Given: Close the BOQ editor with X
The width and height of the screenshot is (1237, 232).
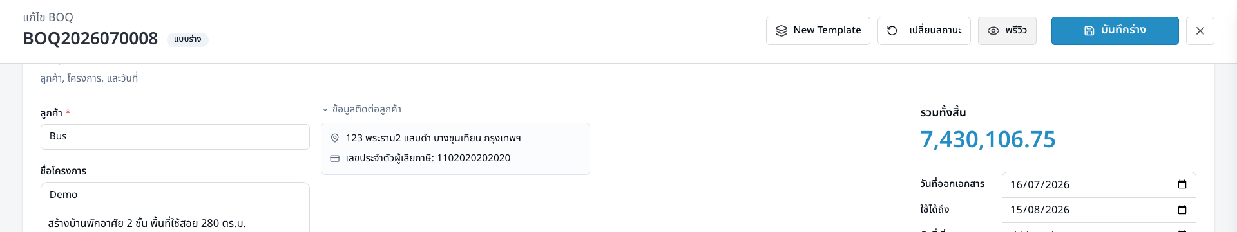Looking at the screenshot, I should click(1200, 31).
